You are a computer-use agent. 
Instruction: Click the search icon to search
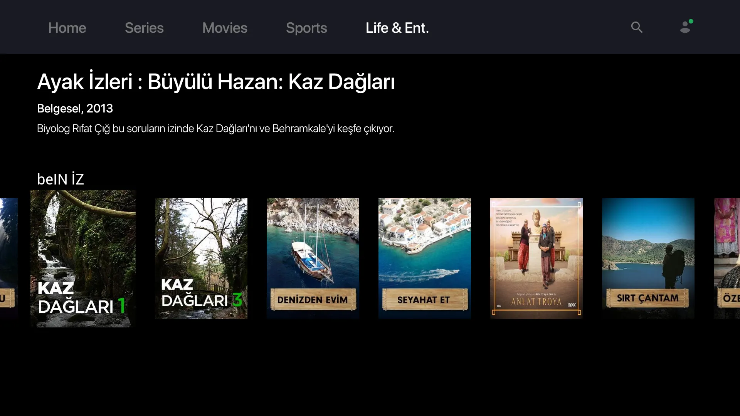[637, 27]
